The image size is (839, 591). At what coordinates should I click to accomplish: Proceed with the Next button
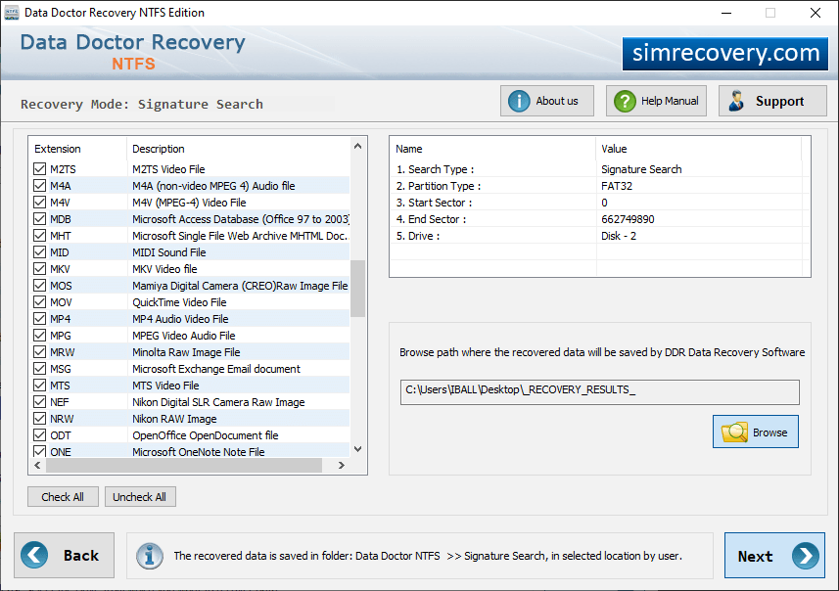pos(774,556)
